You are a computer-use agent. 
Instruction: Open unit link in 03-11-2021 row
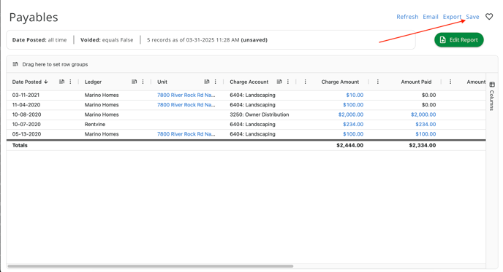186,95
